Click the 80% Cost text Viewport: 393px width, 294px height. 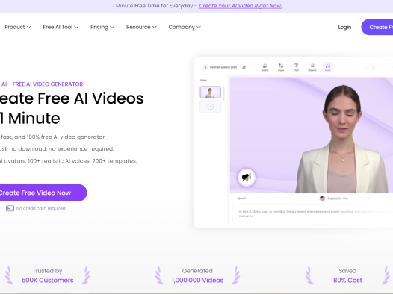(347, 281)
